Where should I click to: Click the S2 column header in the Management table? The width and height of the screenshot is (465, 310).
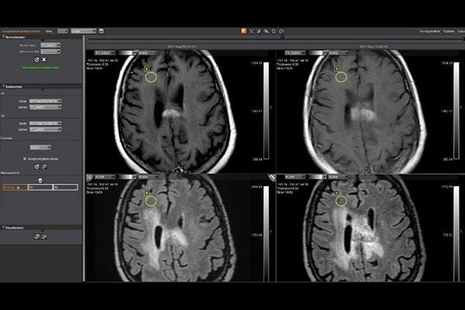point(66,188)
